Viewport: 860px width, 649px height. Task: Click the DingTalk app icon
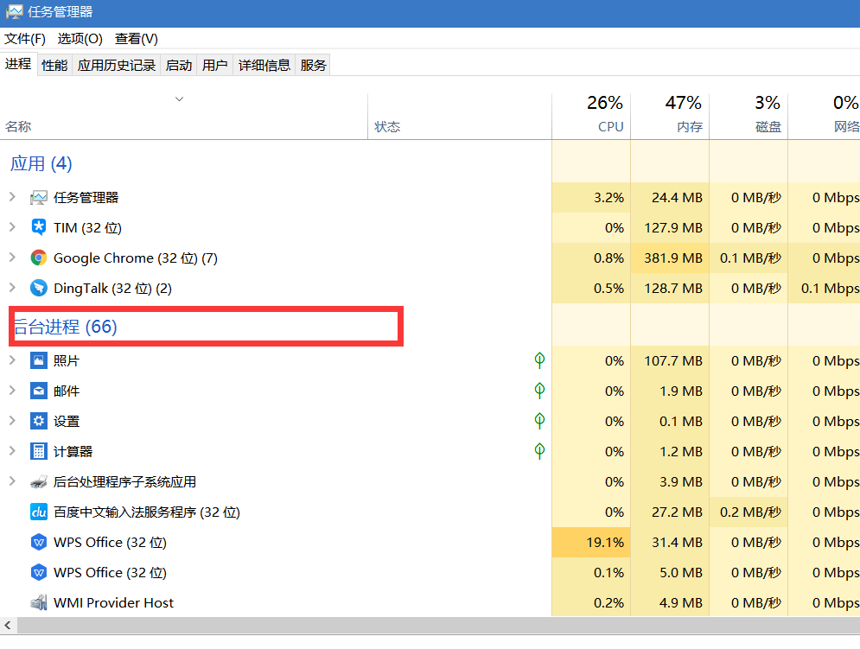(x=38, y=288)
